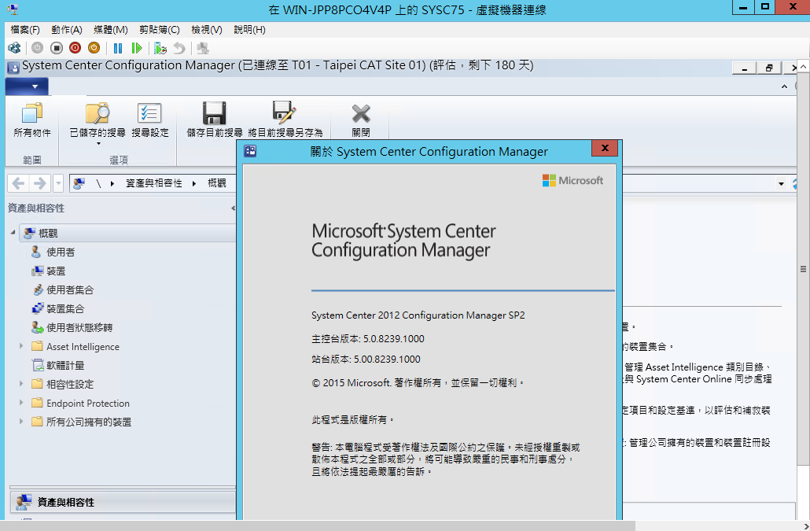Screen dimensions: 810x531
Task: Click the text 站台版本: 5.00.8239.1000
Action: pyautogui.click(x=366, y=359)
